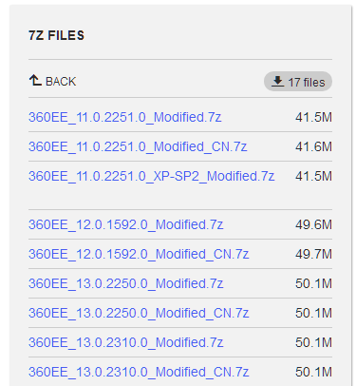Download 360EE_13.0.2310.0_Modified.7z
Viewport: 356px width, 386px height.
tap(125, 342)
